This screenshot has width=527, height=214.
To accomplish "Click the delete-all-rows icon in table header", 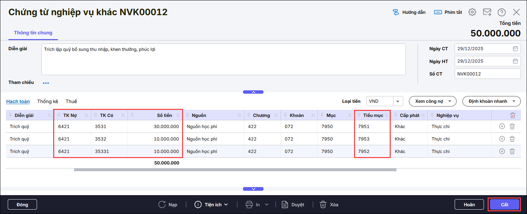I will 512,115.
